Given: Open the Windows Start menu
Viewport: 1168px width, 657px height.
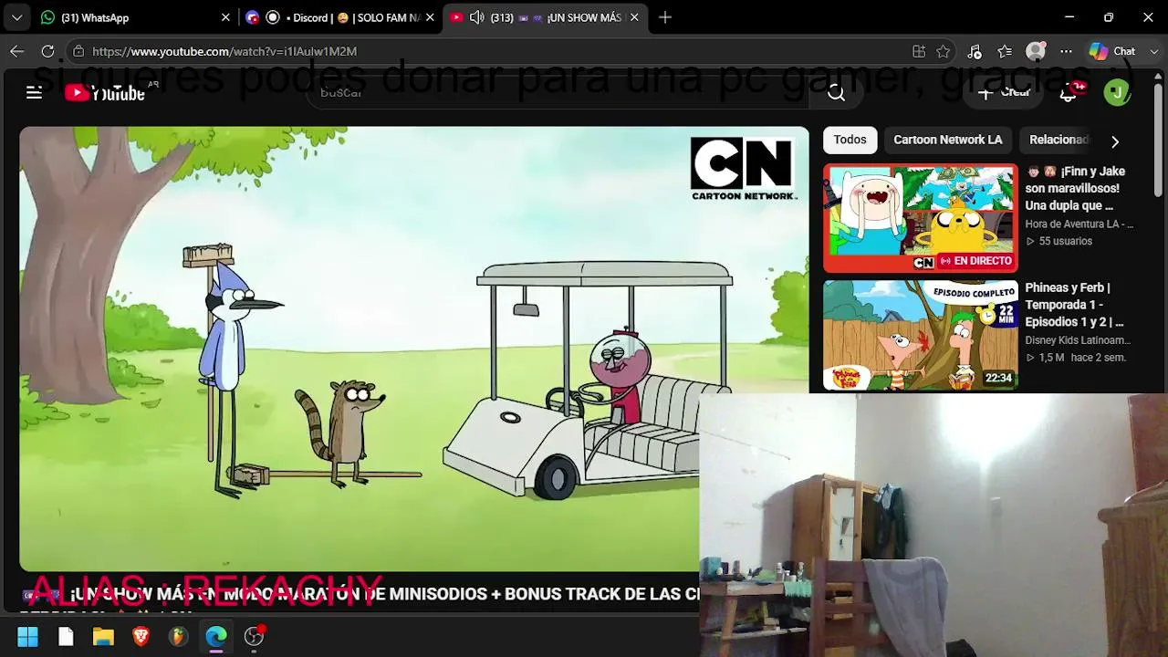Looking at the screenshot, I should point(28,636).
